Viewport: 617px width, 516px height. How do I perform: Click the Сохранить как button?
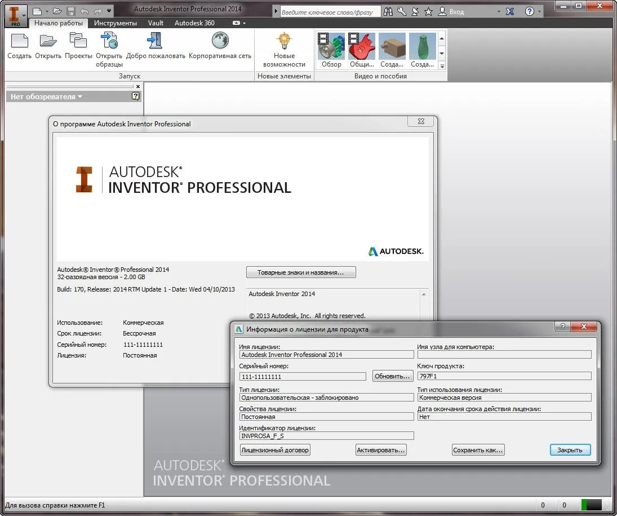[x=478, y=450]
